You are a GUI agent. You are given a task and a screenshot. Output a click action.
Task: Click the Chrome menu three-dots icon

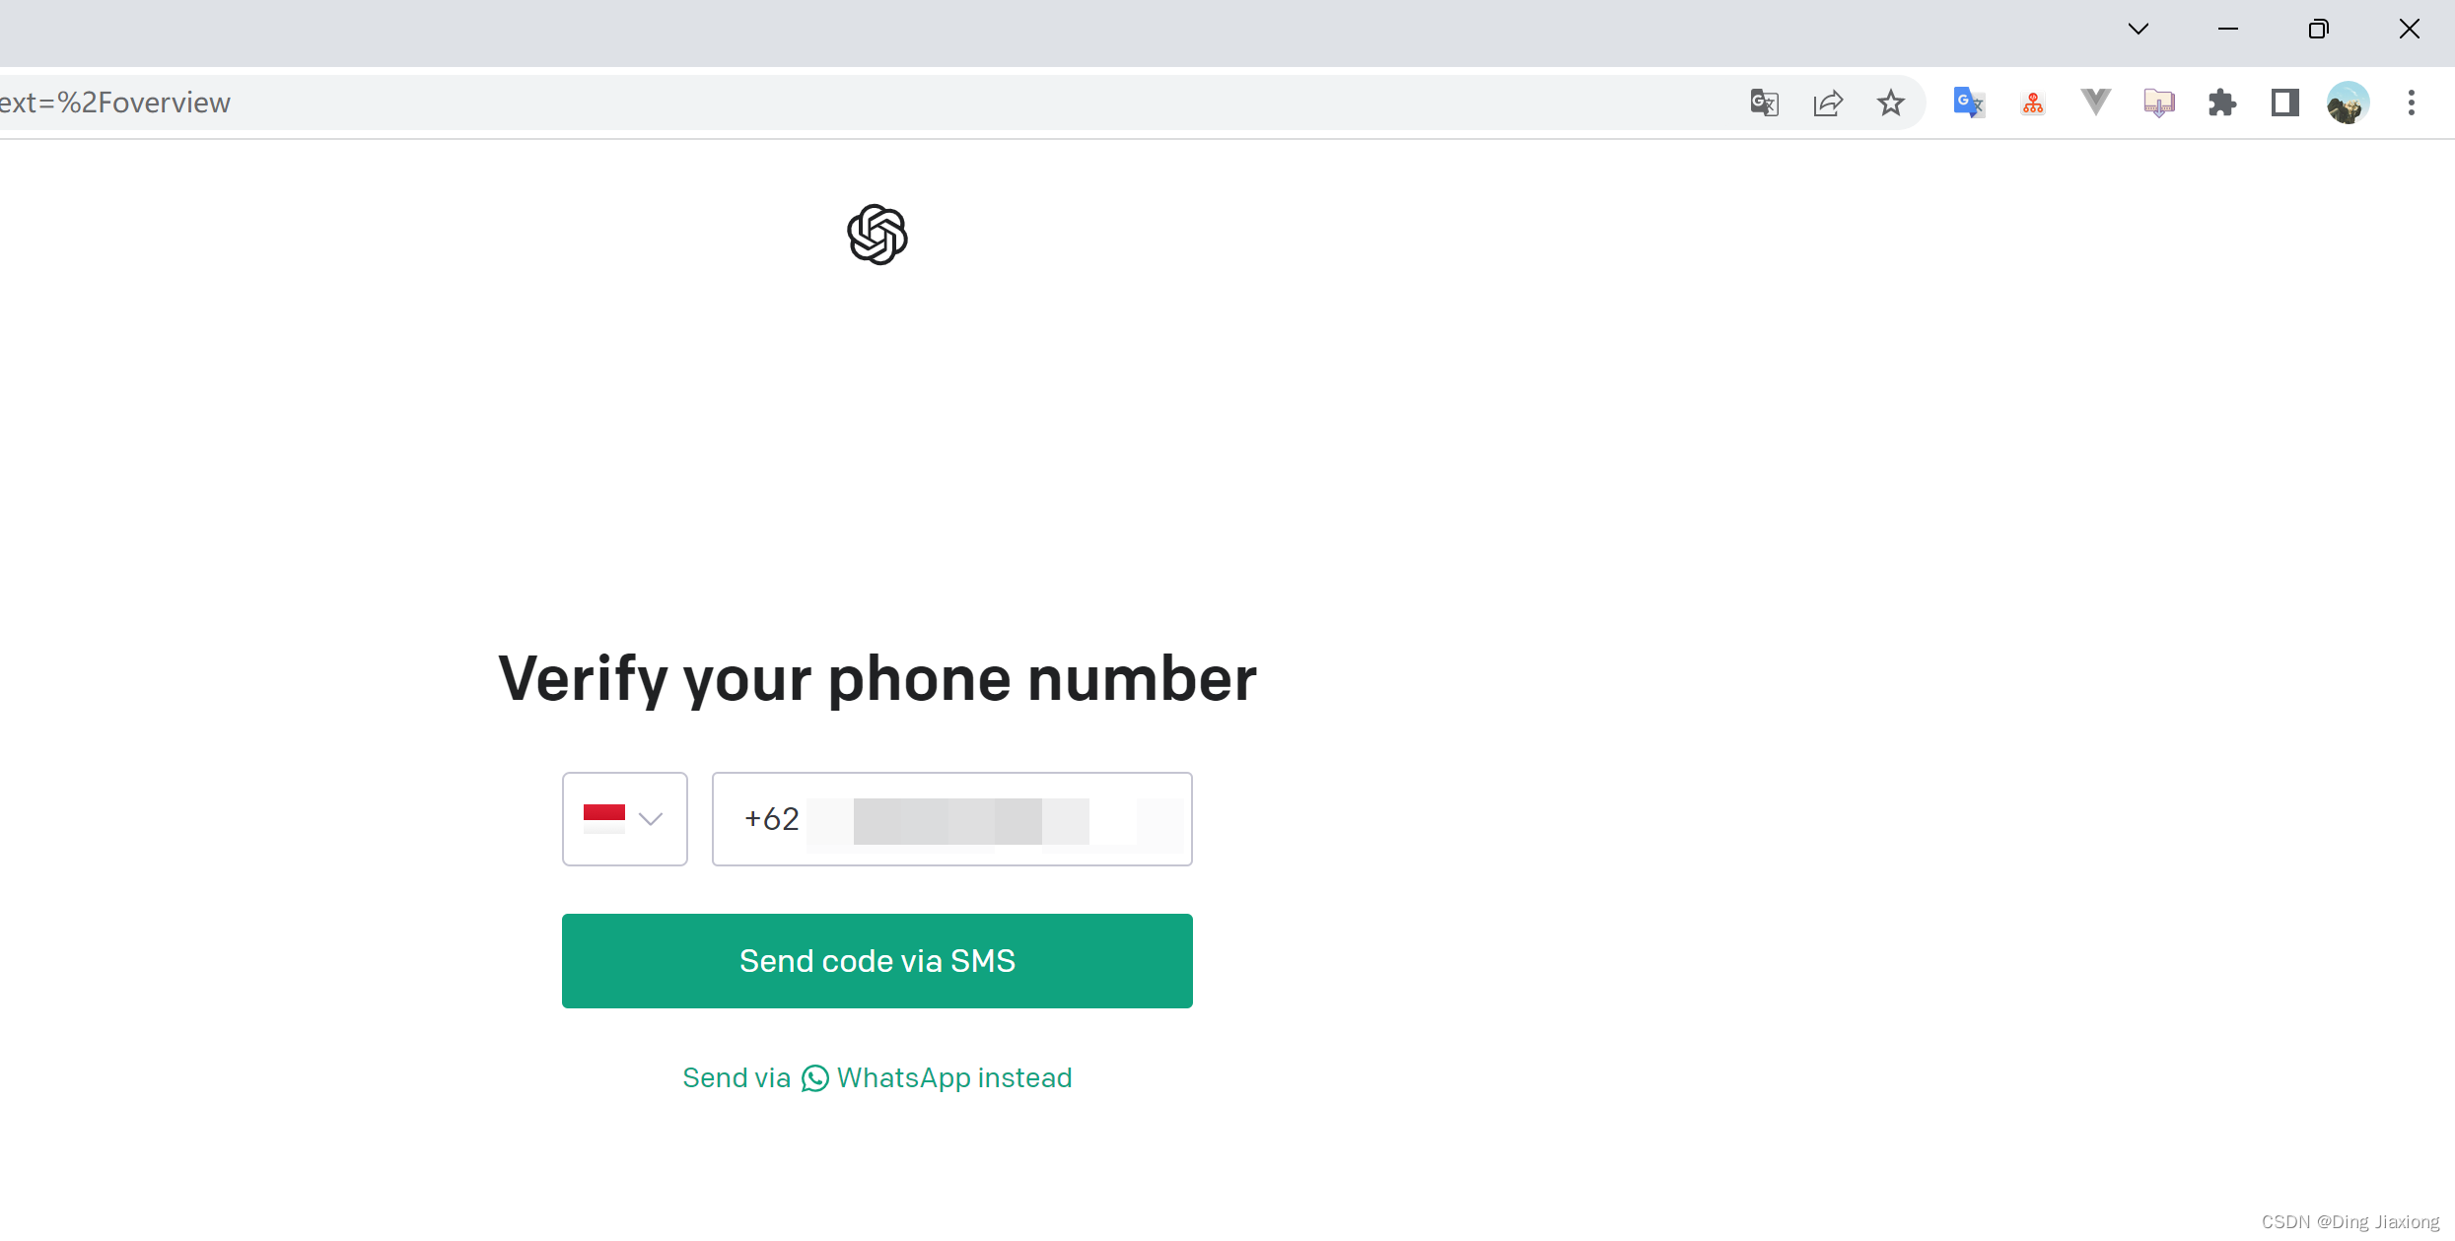pos(2413,103)
